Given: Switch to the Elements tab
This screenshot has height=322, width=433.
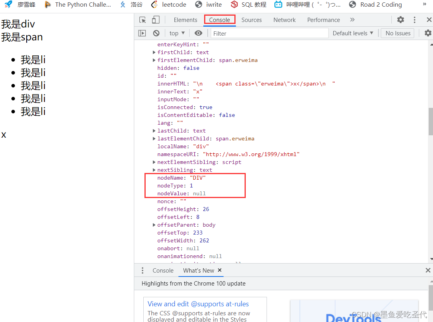Looking at the screenshot, I should [x=185, y=20].
